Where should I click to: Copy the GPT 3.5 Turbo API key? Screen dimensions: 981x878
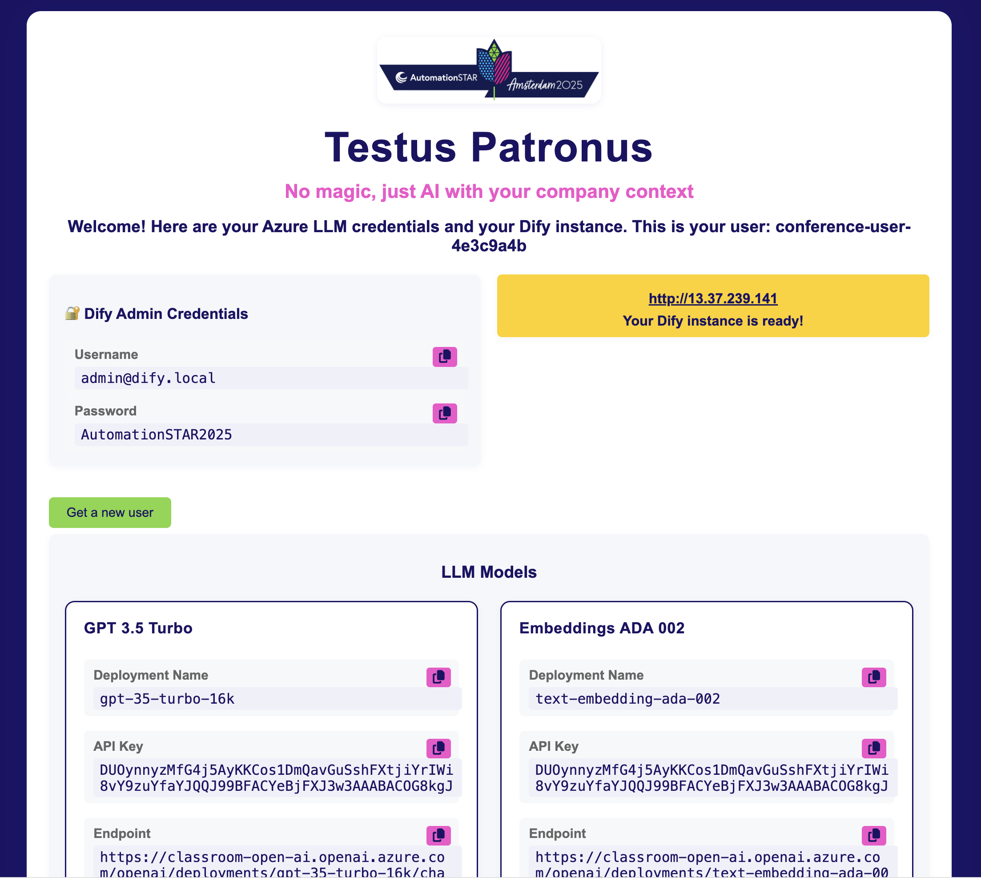click(438, 748)
